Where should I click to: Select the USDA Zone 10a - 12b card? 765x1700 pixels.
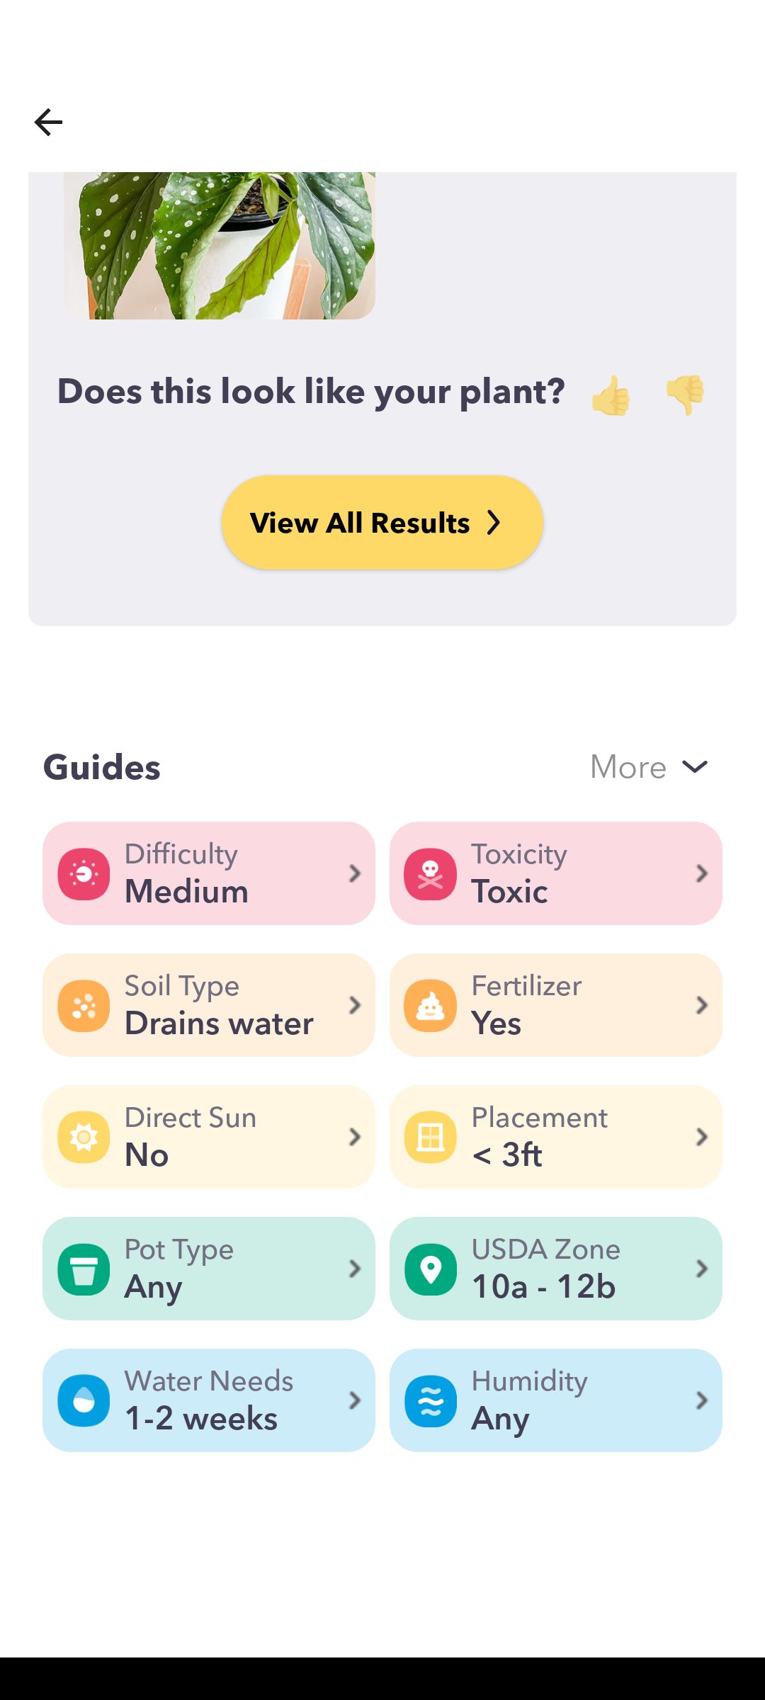[x=556, y=1269]
